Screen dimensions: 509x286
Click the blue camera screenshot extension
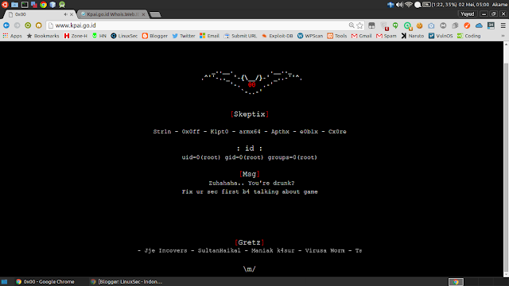click(431, 25)
